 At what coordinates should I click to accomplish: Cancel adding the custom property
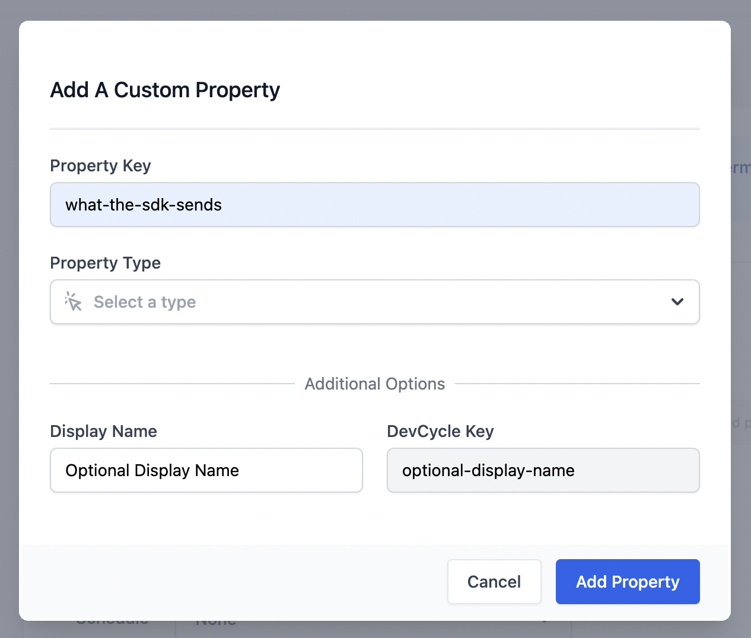tap(494, 582)
